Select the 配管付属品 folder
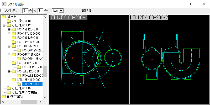Image resolution: width=210 pixels, height=105 pixels. point(15,96)
